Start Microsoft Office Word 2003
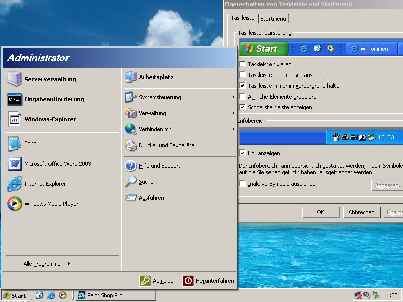This screenshot has width=403, height=302. point(57,164)
